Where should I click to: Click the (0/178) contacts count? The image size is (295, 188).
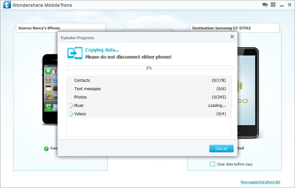[219, 80]
